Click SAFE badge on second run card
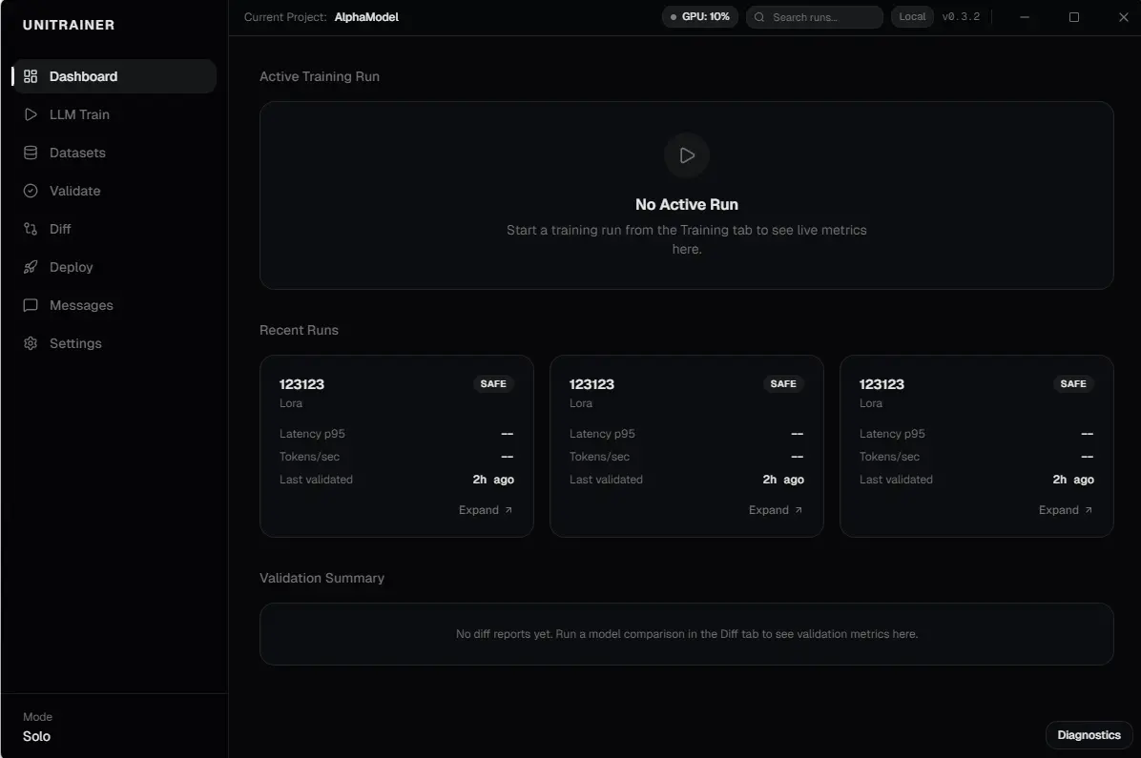The image size is (1141, 758). 783,383
